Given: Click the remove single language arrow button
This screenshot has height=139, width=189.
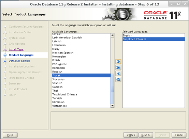Looking at the screenshot, I should tap(118, 74).
